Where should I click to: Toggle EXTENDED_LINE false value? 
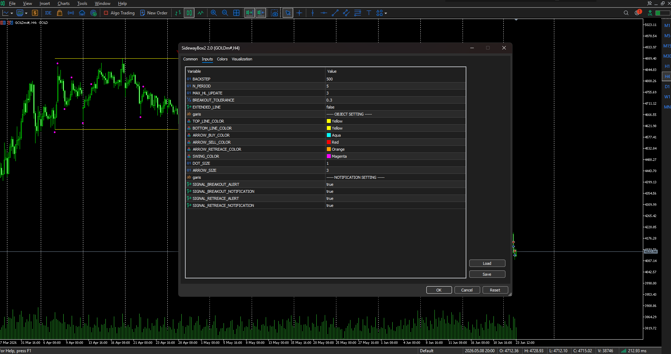pyautogui.click(x=395, y=107)
